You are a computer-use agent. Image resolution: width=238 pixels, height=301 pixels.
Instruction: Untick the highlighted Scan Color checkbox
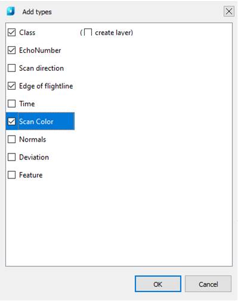(11, 121)
